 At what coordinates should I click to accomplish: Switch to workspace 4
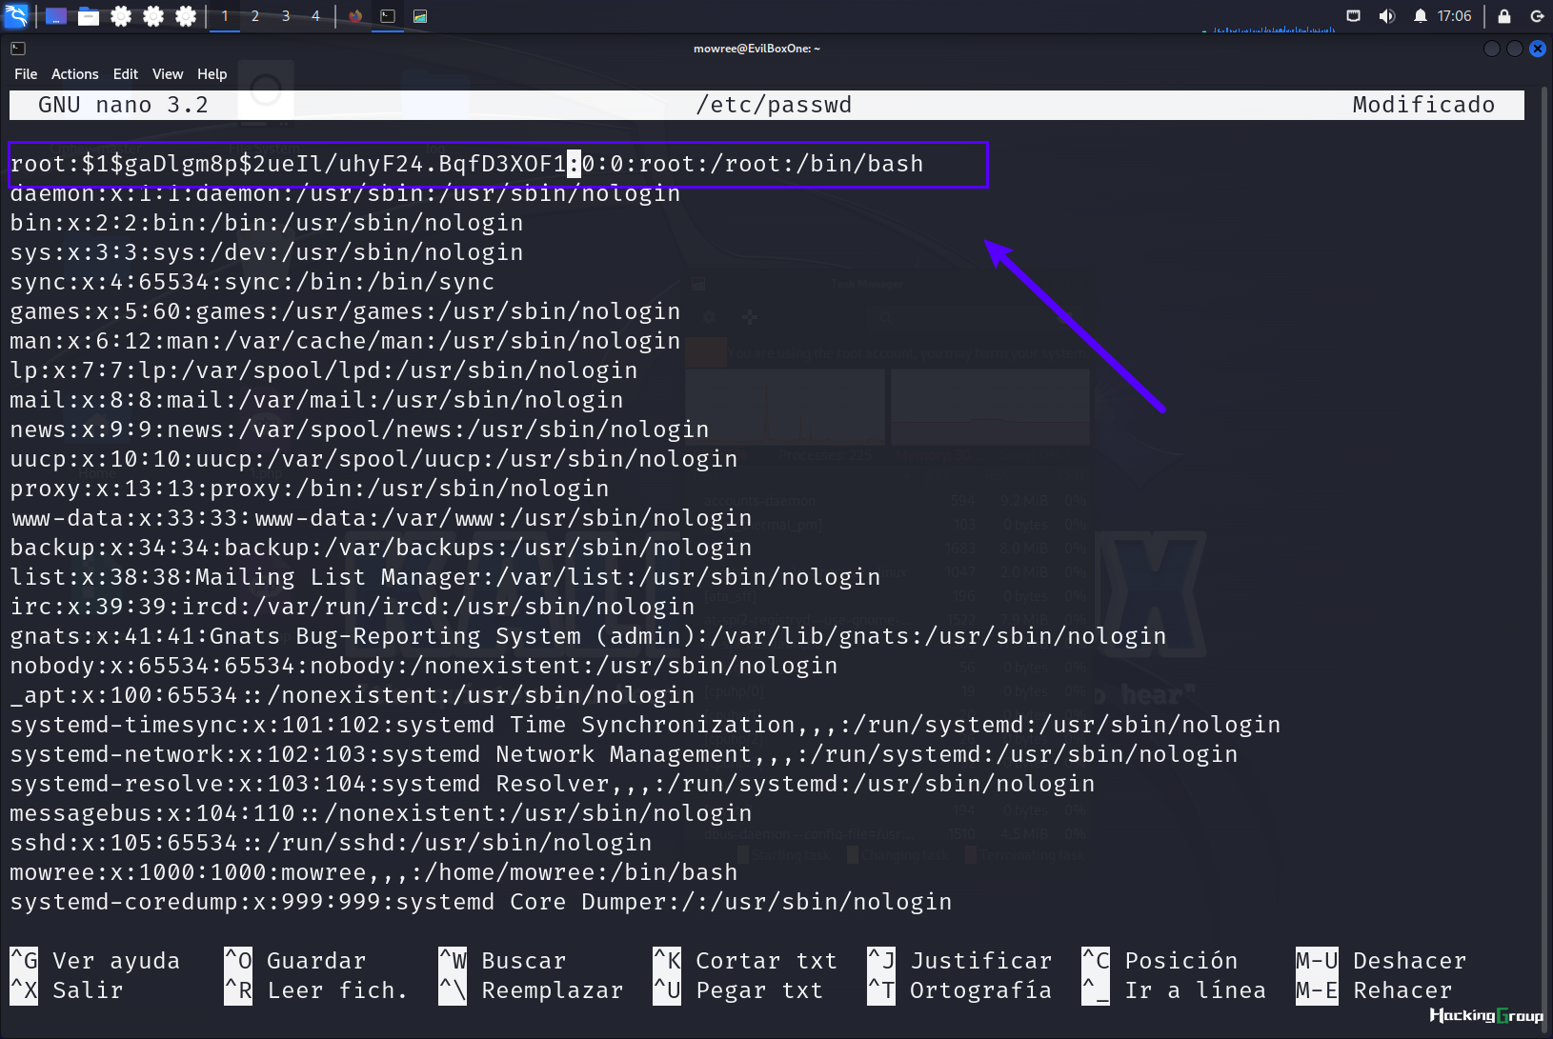315,16
